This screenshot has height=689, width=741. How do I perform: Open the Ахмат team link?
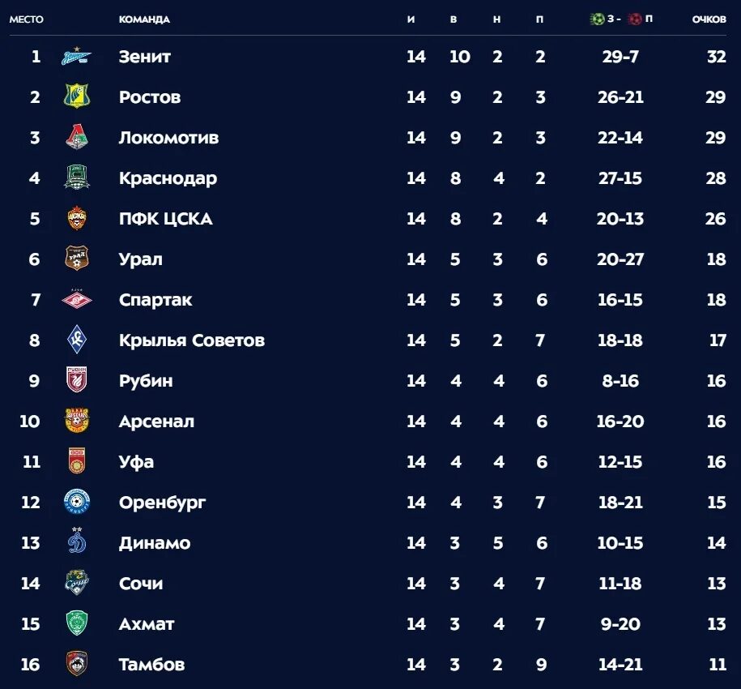147,624
